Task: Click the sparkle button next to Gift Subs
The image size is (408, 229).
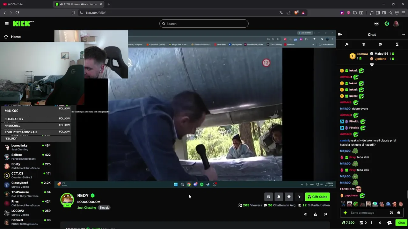Action: 299,197
